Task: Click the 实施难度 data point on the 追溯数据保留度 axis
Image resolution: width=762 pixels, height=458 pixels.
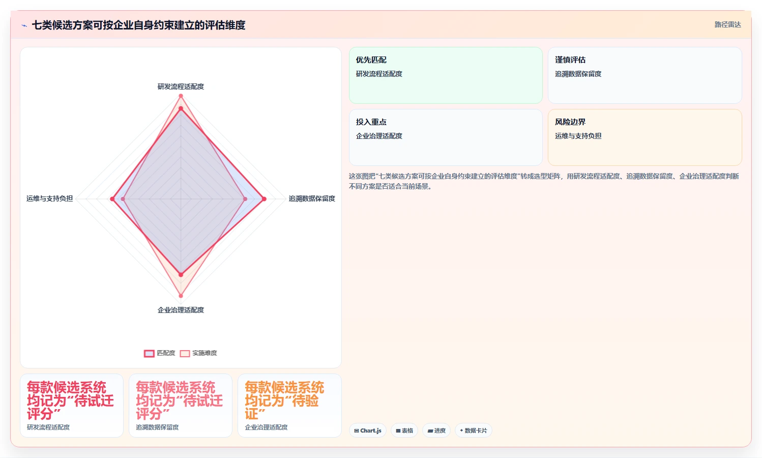Action: click(x=245, y=199)
